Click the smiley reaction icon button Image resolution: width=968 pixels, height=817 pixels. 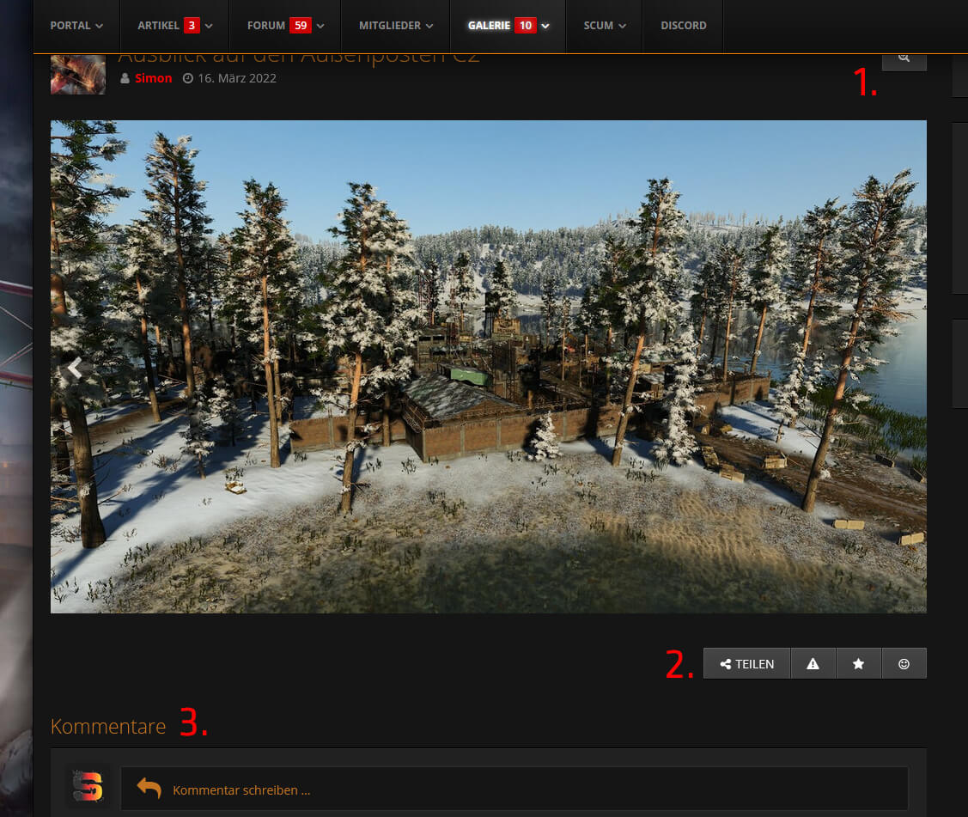[904, 664]
